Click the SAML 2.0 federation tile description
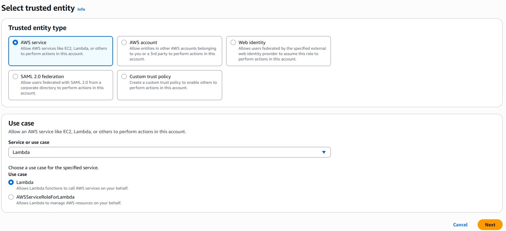The height and width of the screenshot is (231, 506). tap(62, 88)
